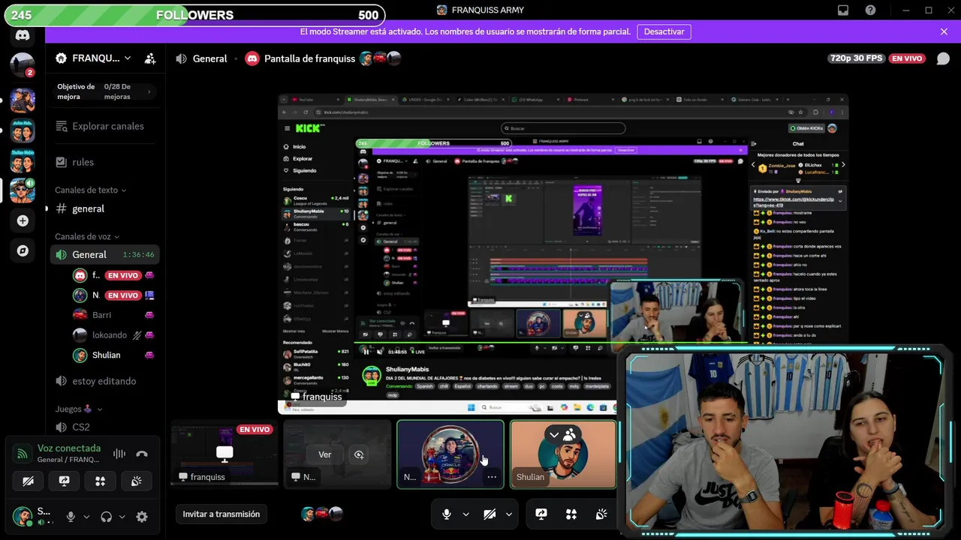The height and width of the screenshot is (540, 961).
Task: Collapse the Canales de voz category
Action: click(87, 236)
